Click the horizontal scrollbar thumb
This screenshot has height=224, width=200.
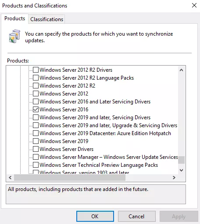point(70,178)
